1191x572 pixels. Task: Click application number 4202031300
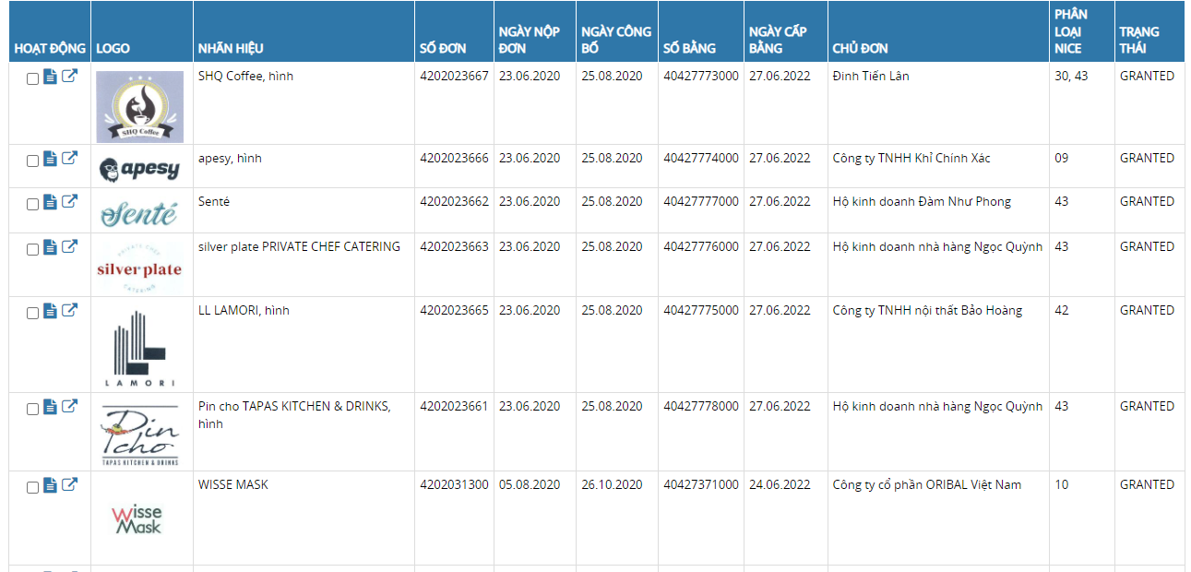[x=454, y=484]
